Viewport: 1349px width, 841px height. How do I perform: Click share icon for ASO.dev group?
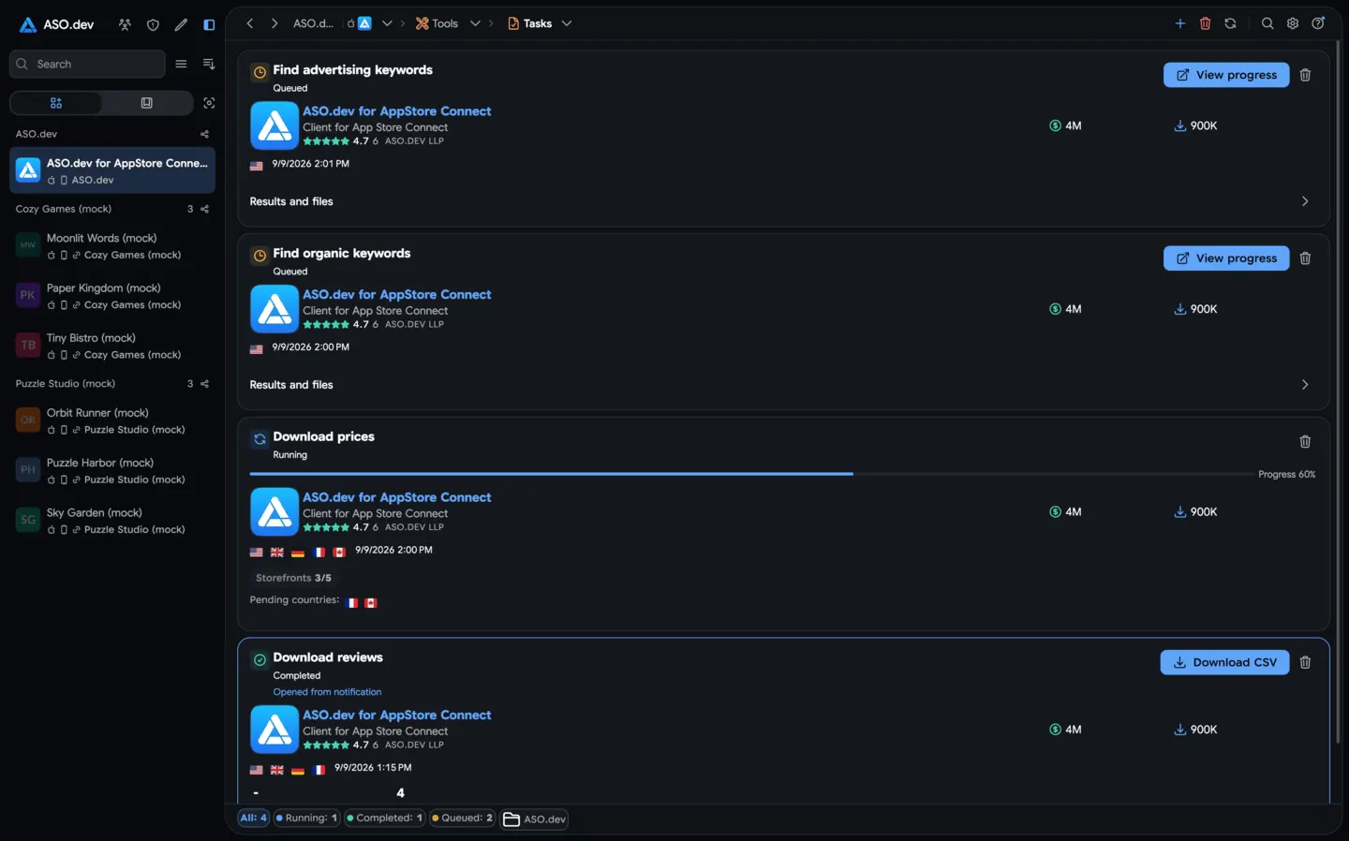pyautogui.click(x=204, y=134)
